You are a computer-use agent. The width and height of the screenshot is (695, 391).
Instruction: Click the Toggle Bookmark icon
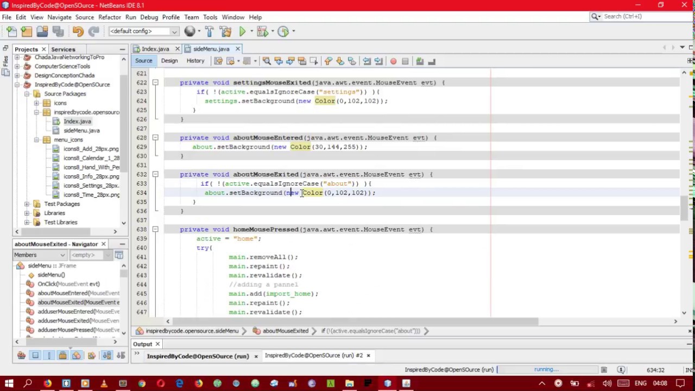pos(351,61)
